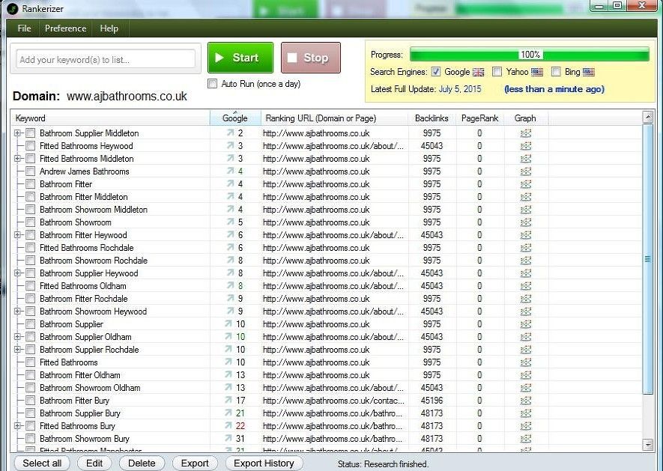Click the green Start button
663x471 pixels.
tap(240, 58)
